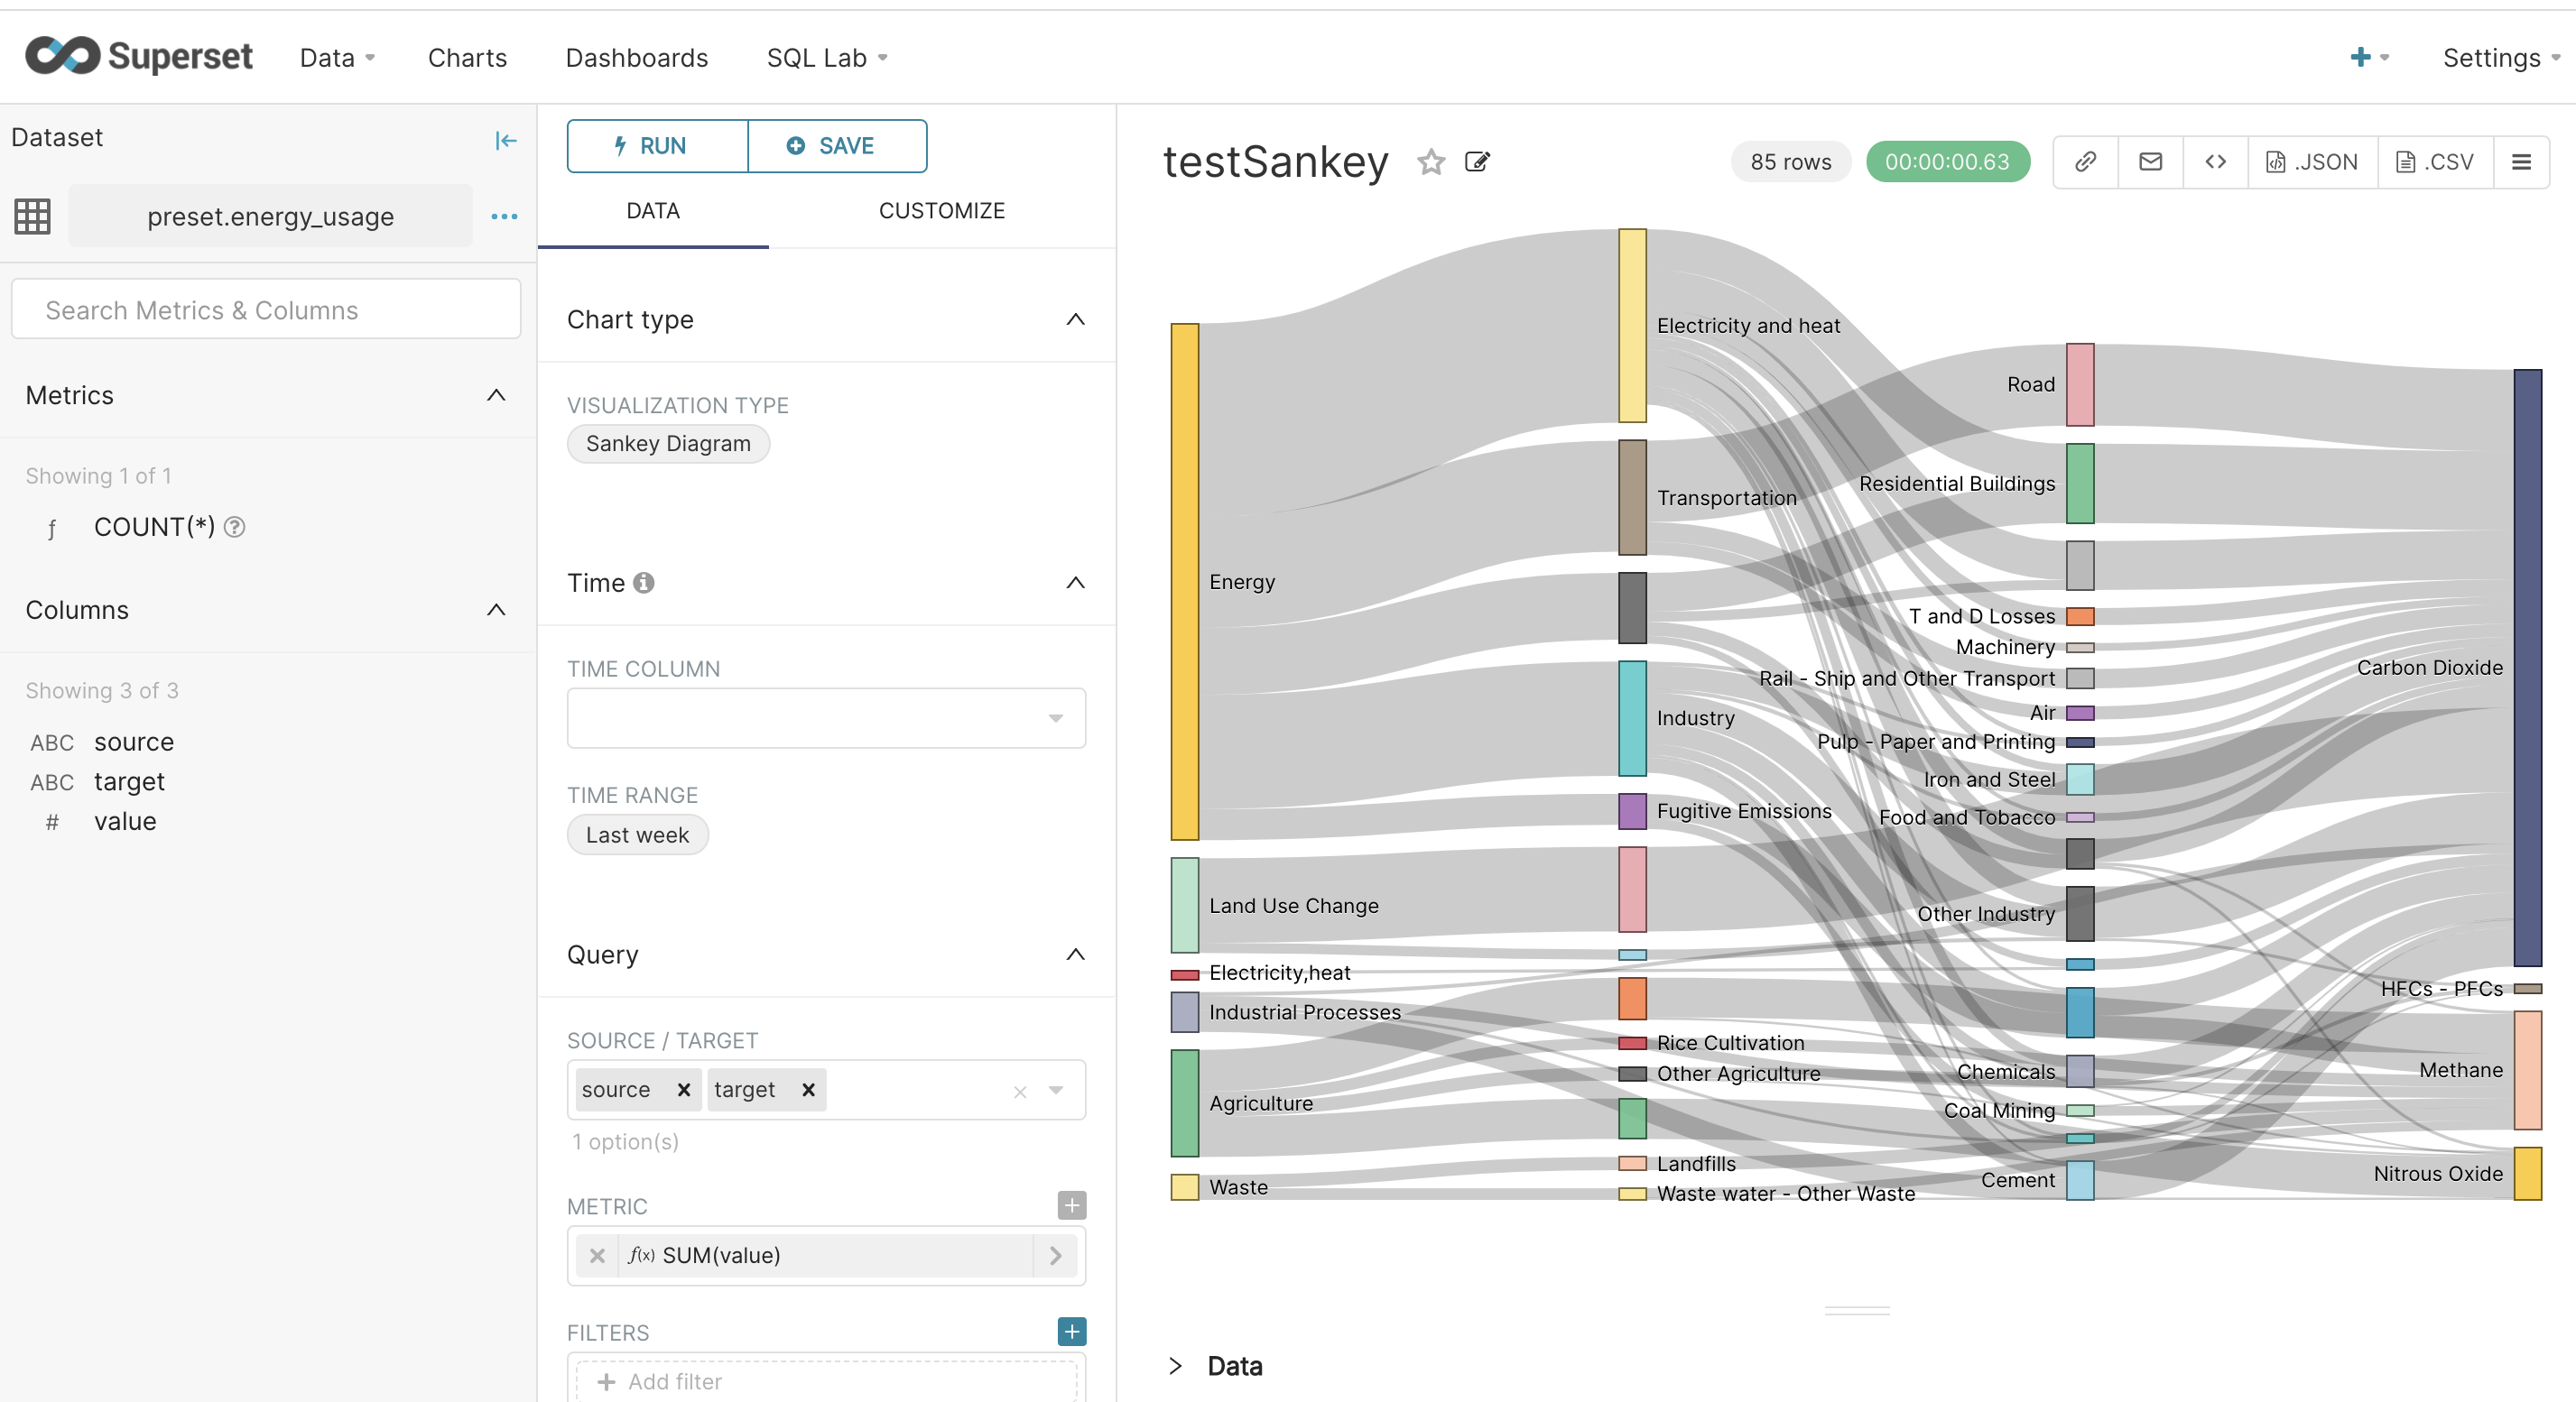Copy chart permalink link icon
The height and width of the screenshot is (1402, 2576).
click(2085, 161)
